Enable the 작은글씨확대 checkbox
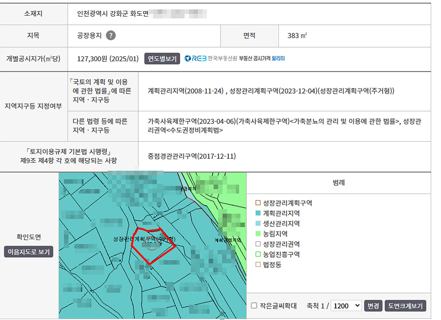Image resolution: width=441 pixels, height=320 pixels. [254, 306]
